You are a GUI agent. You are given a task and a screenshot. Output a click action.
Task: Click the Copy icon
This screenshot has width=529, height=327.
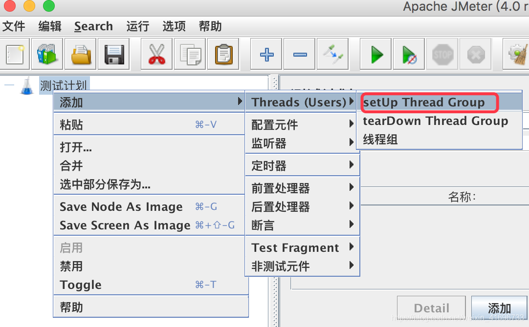[190, 54]
